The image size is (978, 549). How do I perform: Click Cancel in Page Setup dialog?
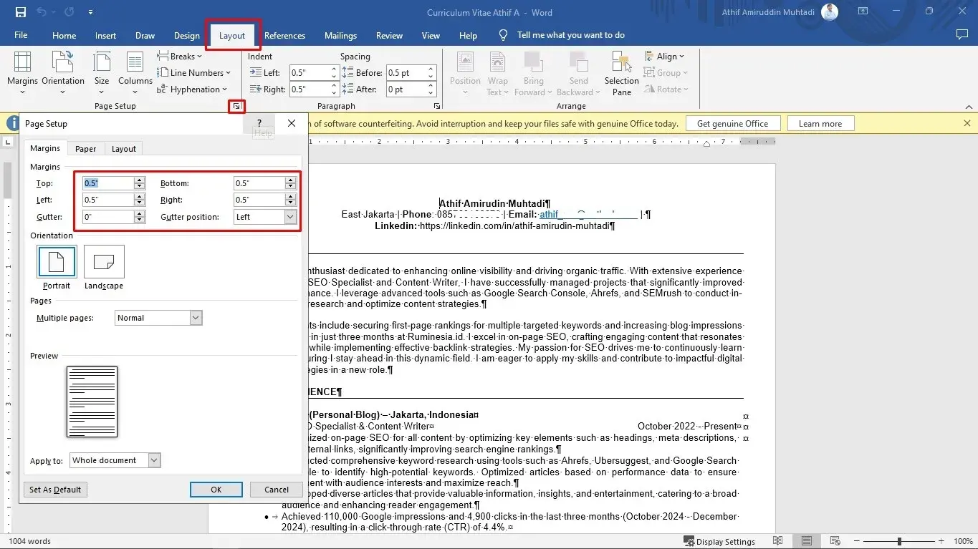click(x=277, y=490)
